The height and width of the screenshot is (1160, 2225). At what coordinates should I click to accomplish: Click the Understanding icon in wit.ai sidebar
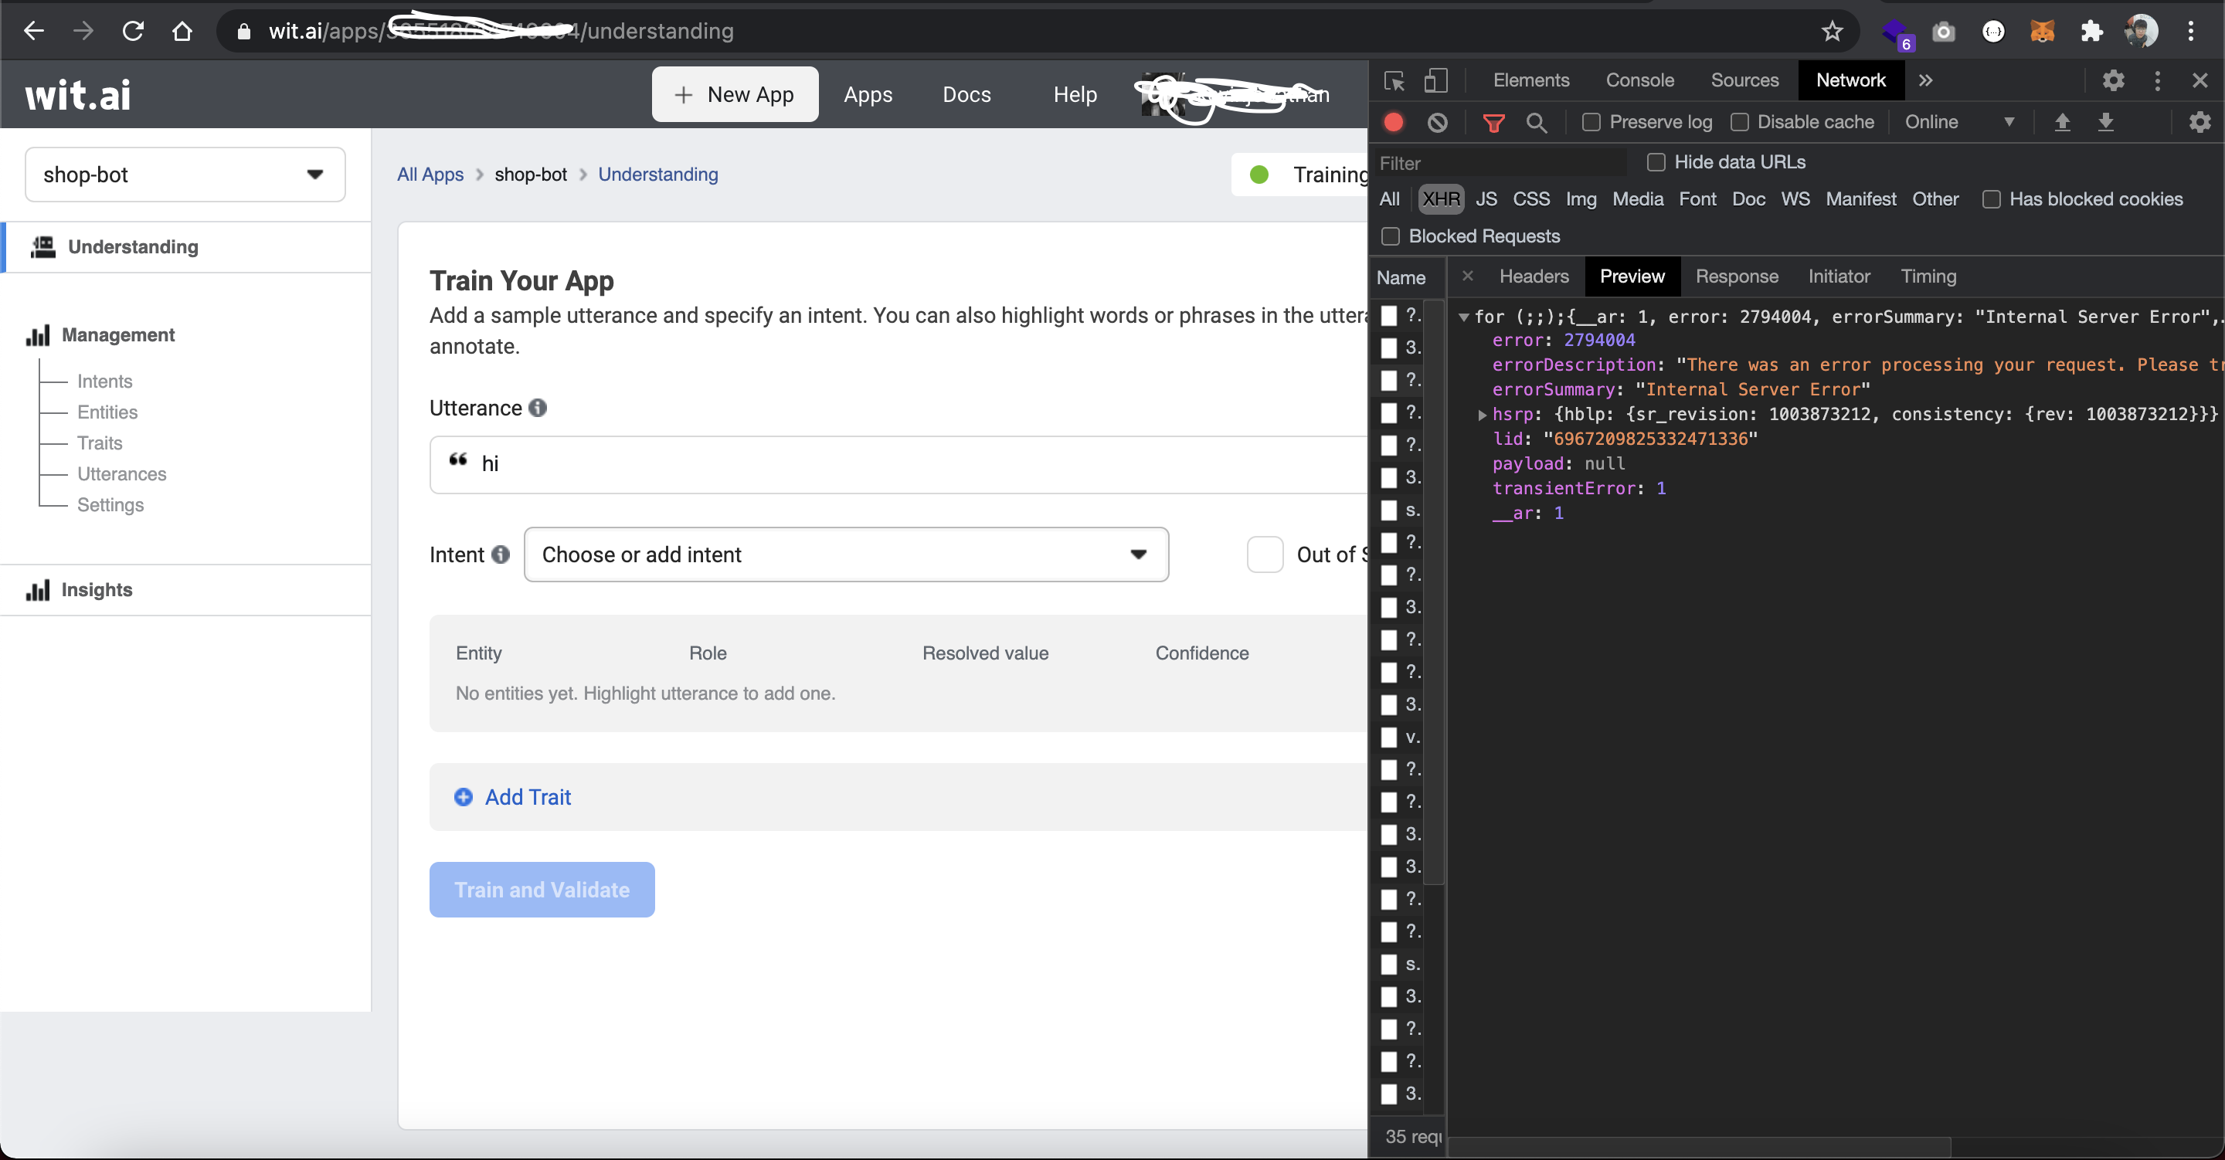(x=42, y=247)
